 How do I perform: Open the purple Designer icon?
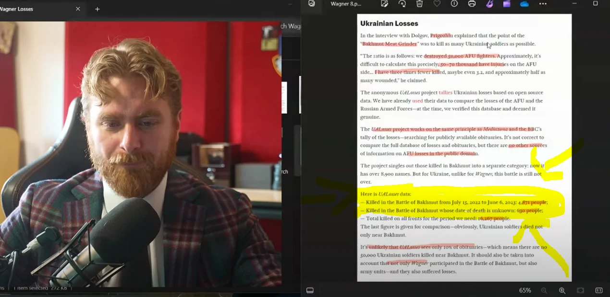489,4
